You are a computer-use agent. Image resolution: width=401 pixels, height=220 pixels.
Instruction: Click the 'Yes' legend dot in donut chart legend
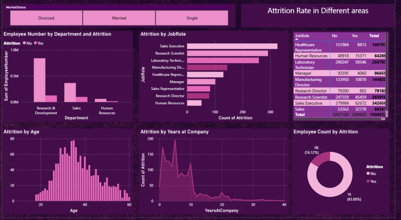pyautogui.click(x=368, y=181)
